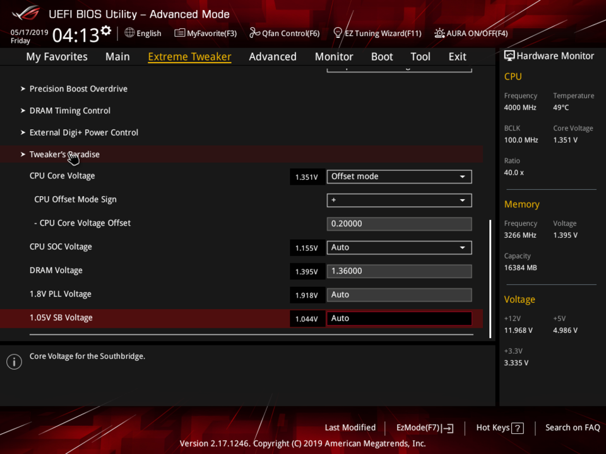Click the settings gear next to the clock
Screen dimensions: 606x454
[106, 31]
